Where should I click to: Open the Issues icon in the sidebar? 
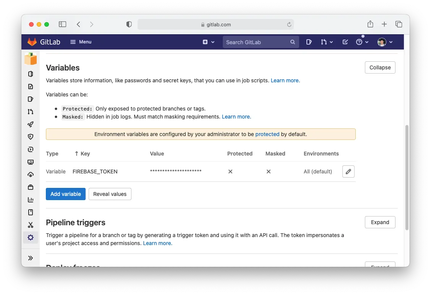[x=31, y=99]
